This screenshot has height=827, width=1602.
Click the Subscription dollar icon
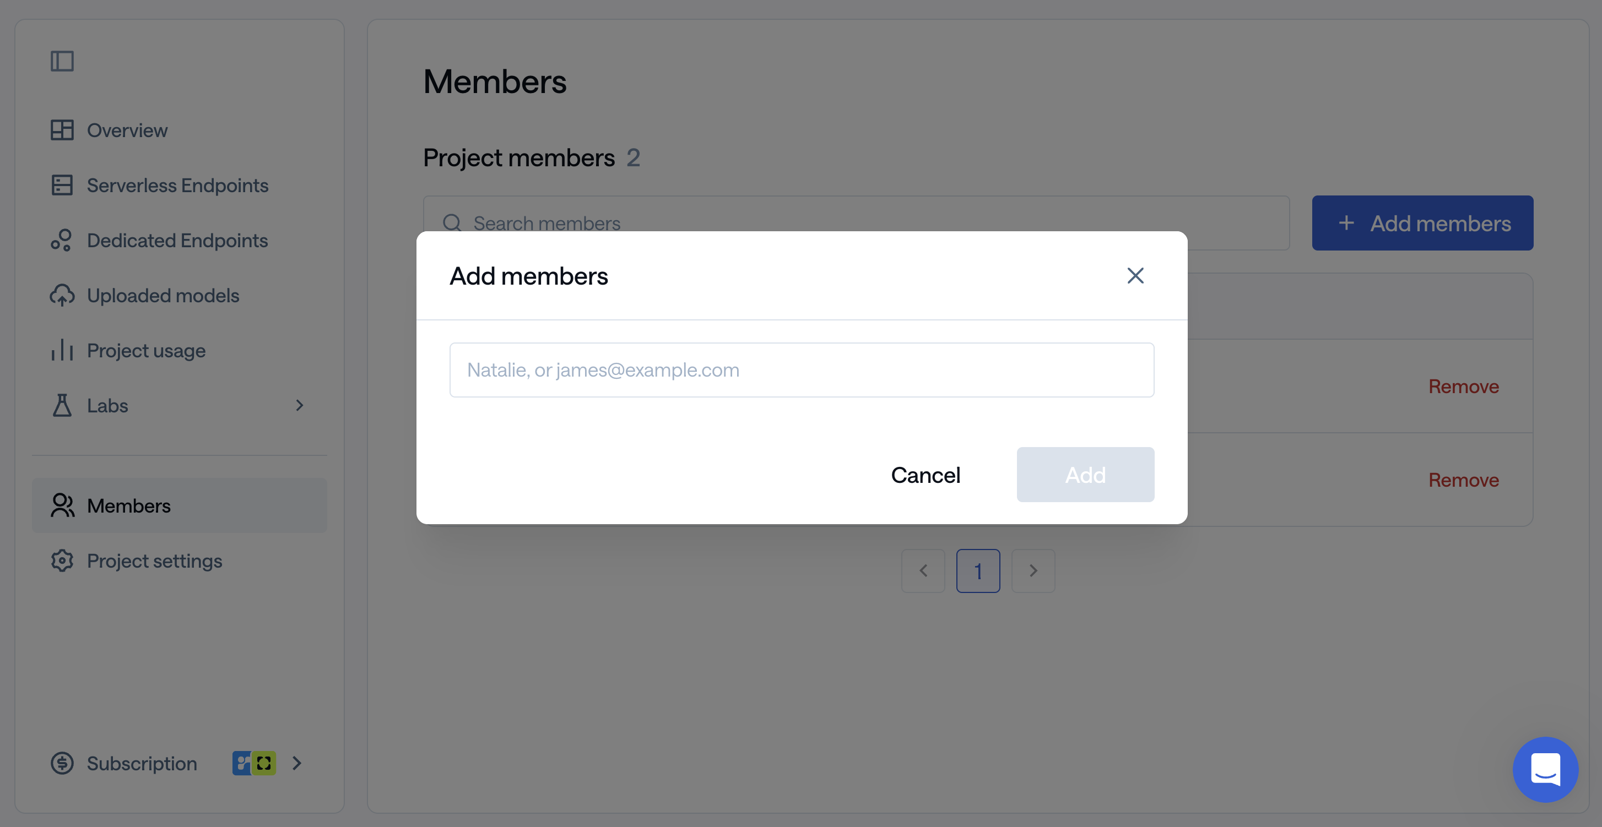pyautogui.click(x=62, y=764)
